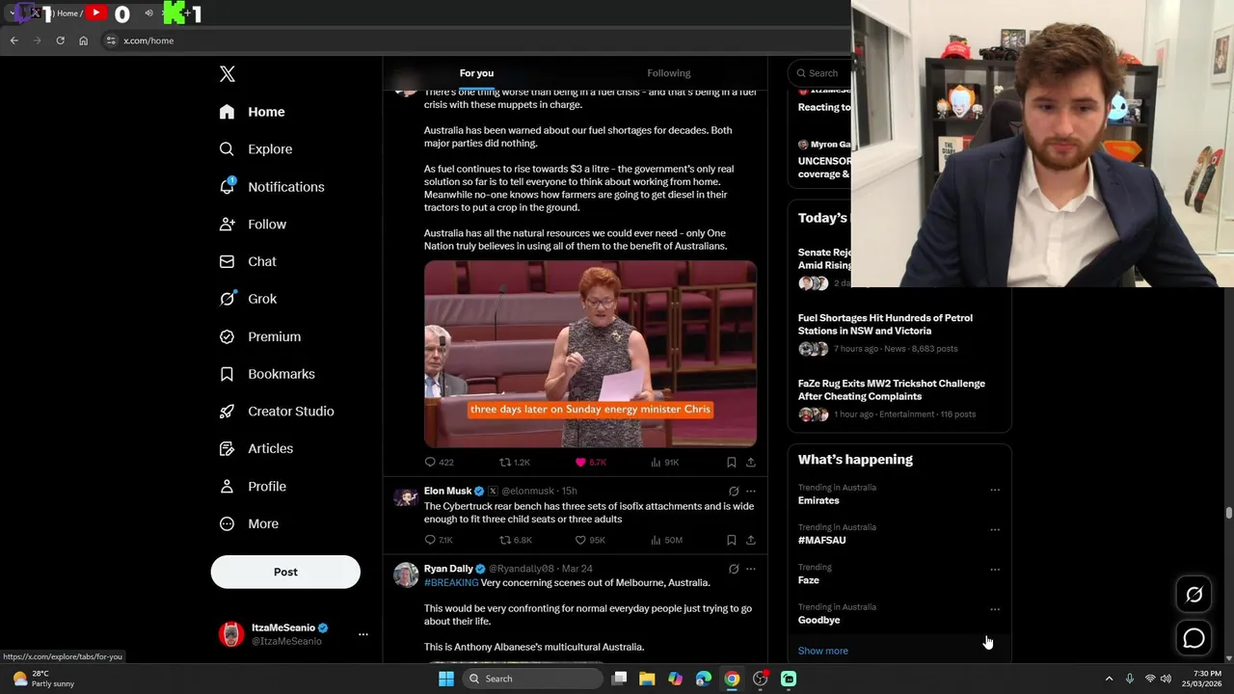Open weather widget 28°C Partly sunny
The height and width of the screenshot is (694, 1234).
pos(45,679)
